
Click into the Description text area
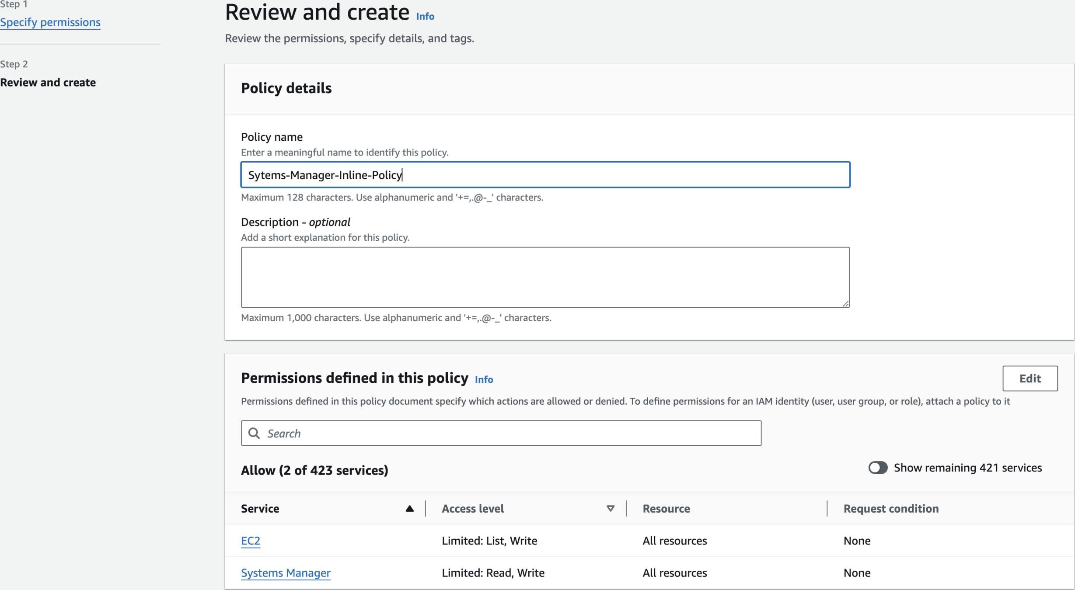tap(545, 277)
